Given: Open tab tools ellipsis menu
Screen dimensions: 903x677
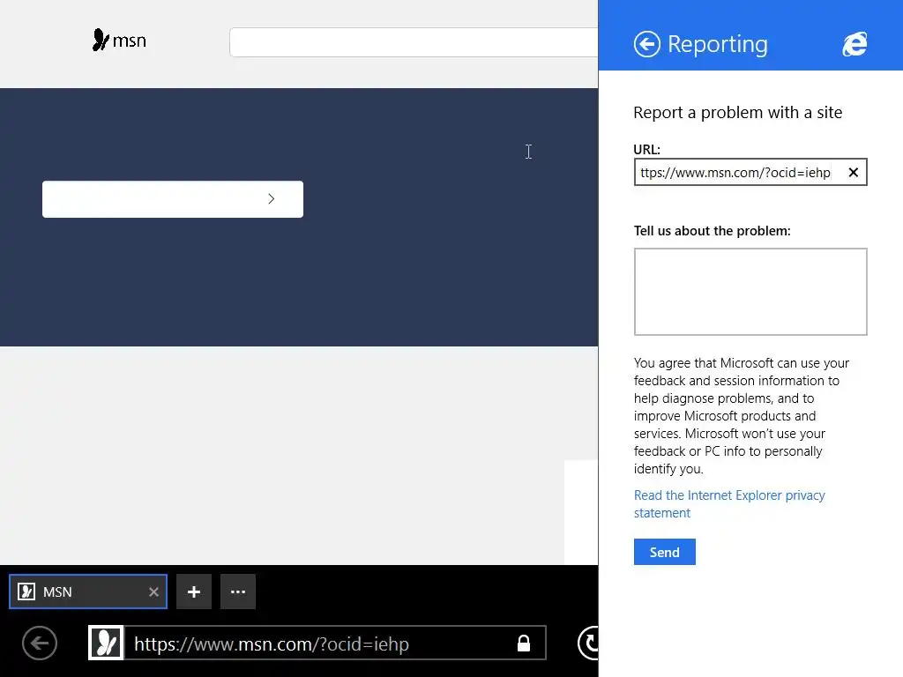Looking at the screenshot, I should [x=238, y=591].
